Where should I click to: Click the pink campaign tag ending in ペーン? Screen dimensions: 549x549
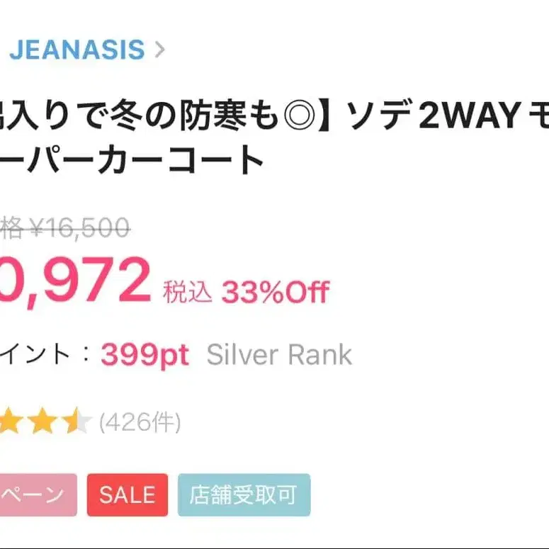(x=35, y=495)
